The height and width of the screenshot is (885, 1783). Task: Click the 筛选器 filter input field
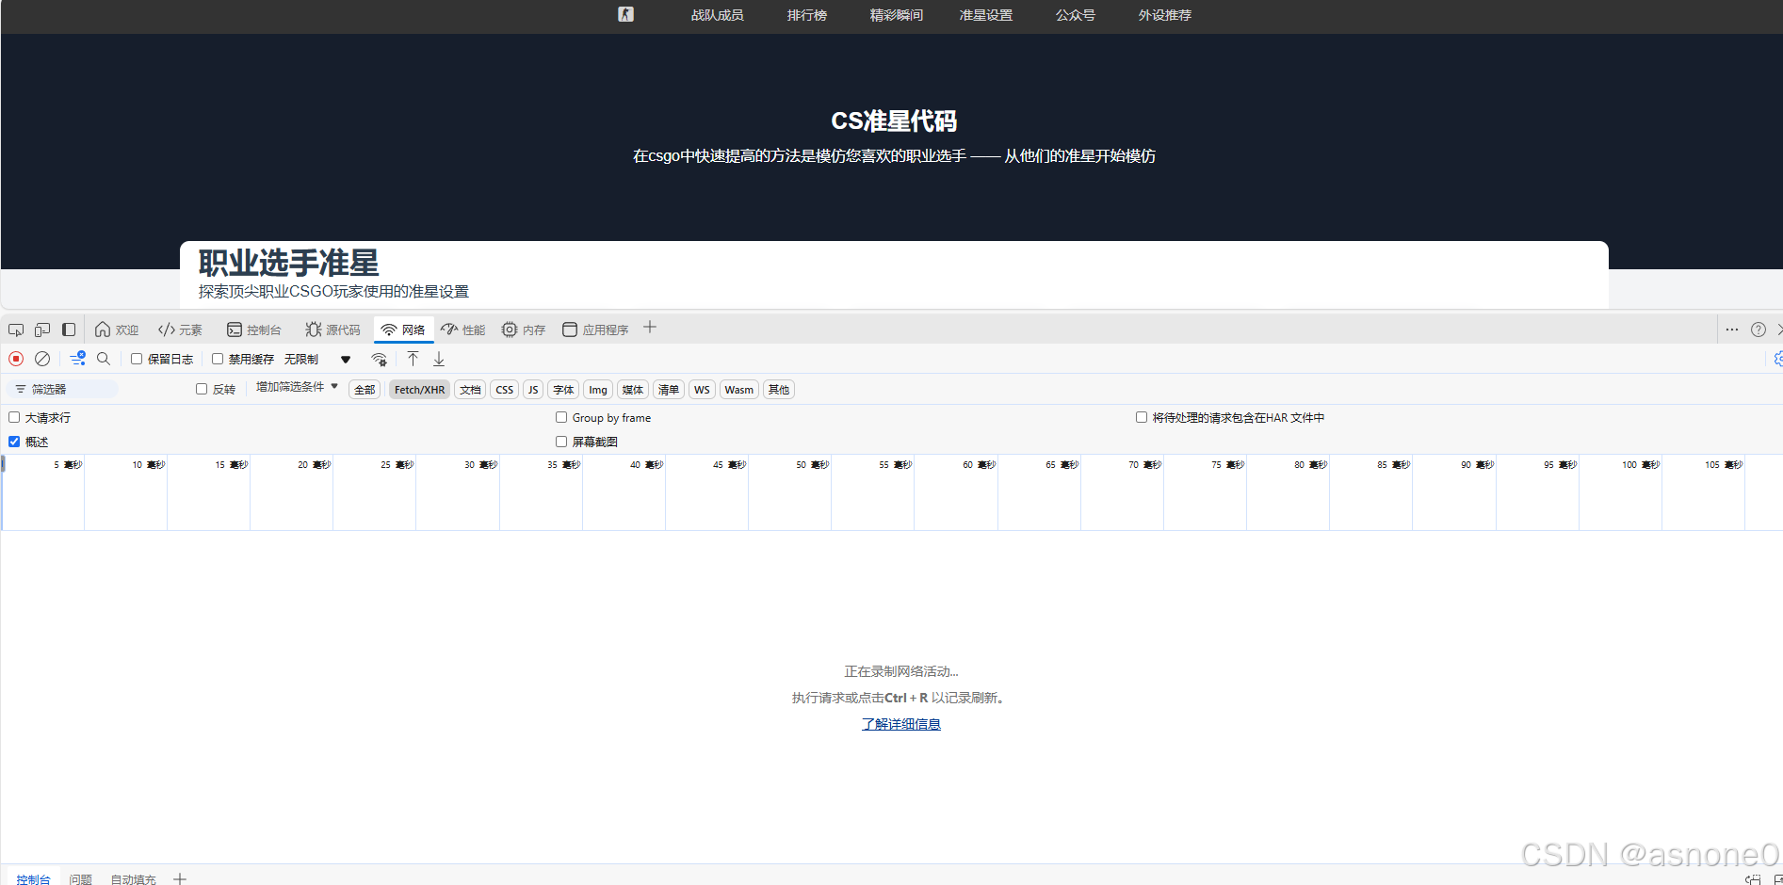(62, 389)
